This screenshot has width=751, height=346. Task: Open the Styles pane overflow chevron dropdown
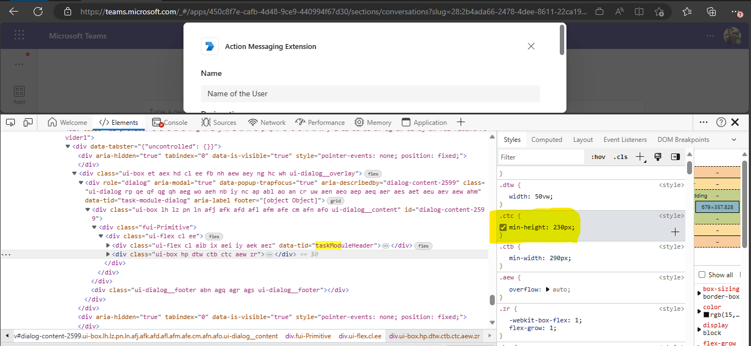(x=733, y=139)
